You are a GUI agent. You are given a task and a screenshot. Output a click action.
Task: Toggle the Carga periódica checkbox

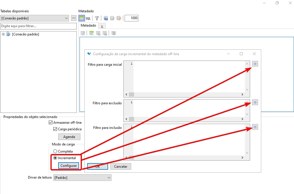click(x=55, y=129)
